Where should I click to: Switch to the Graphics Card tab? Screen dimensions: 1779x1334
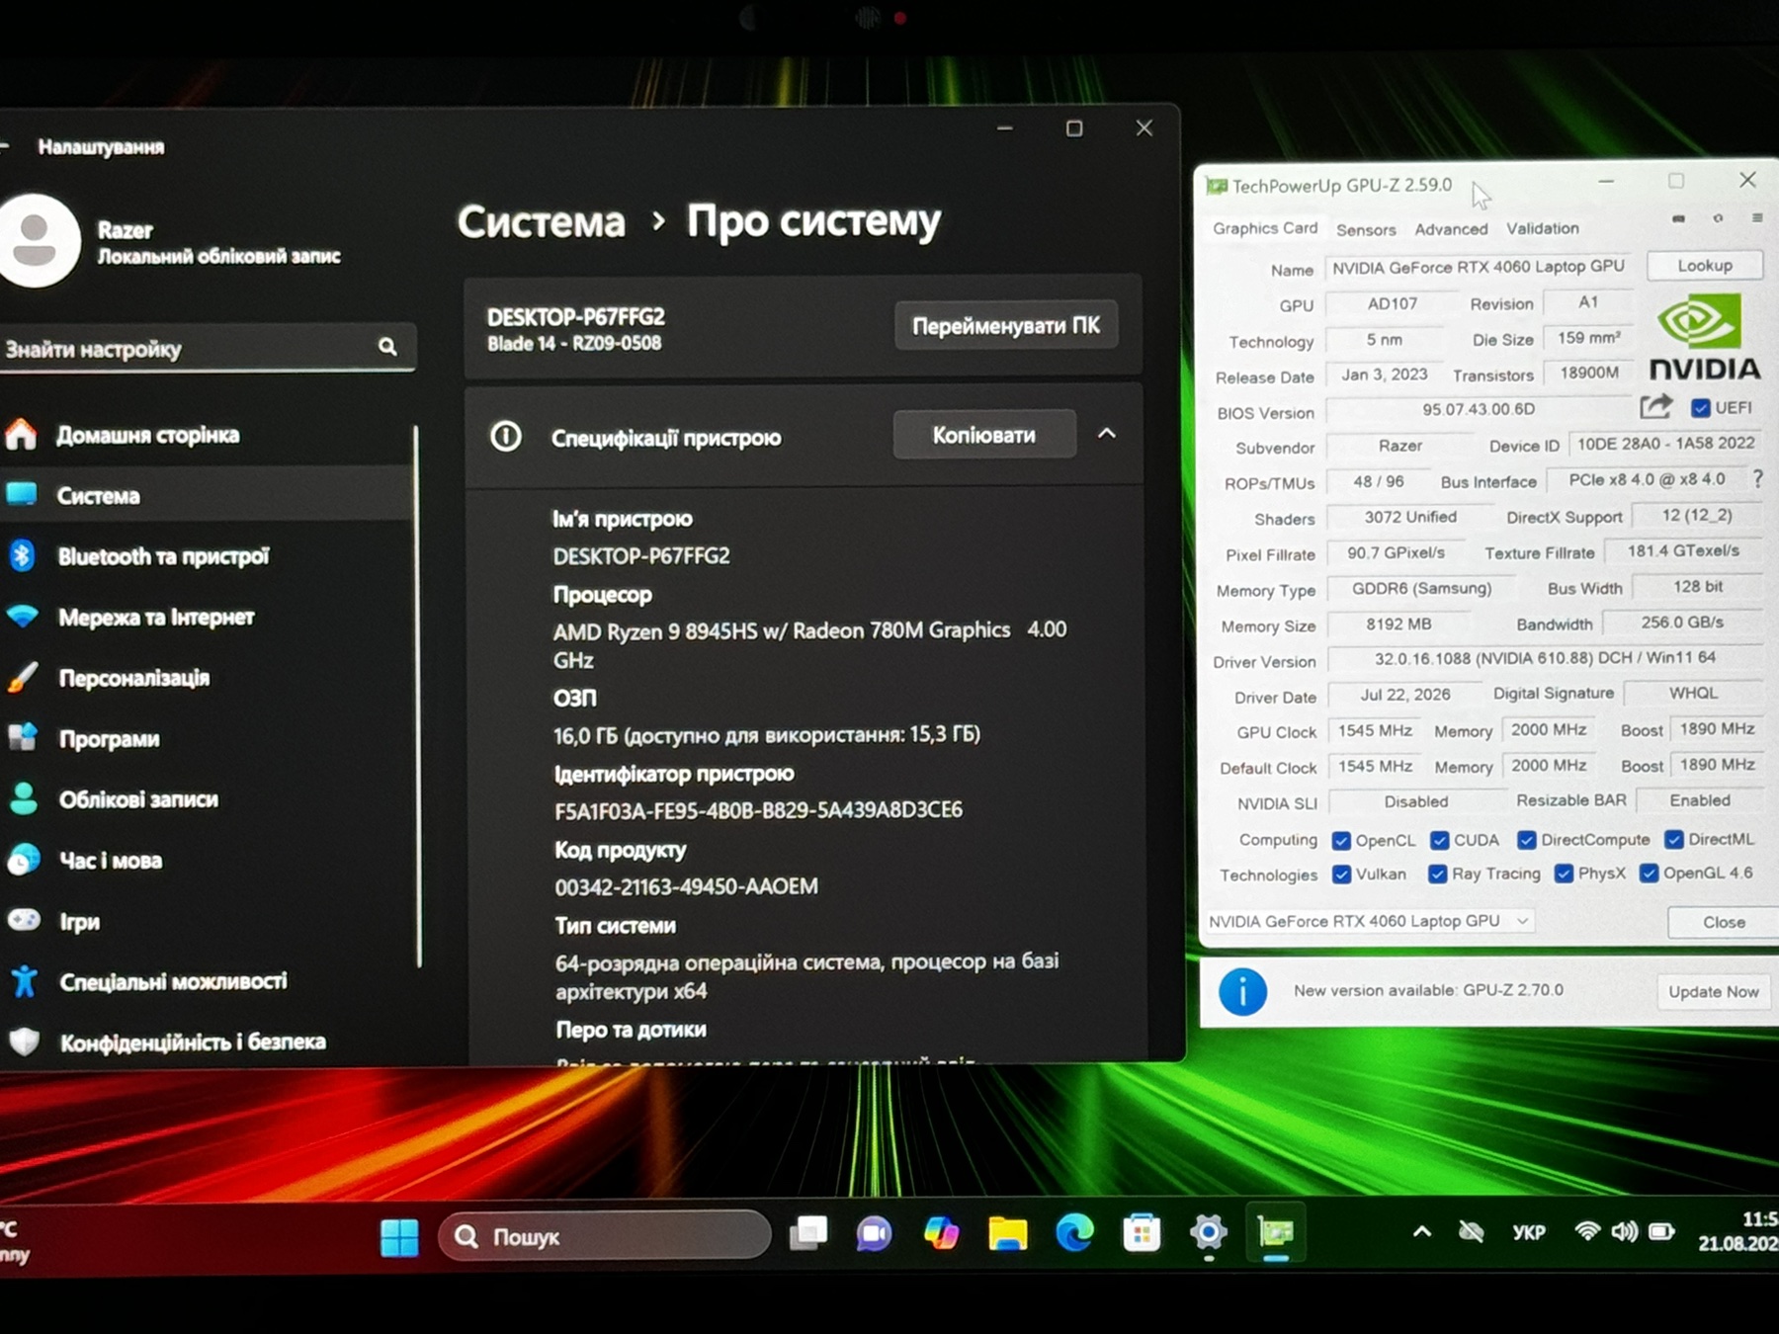coord(1265,228)
